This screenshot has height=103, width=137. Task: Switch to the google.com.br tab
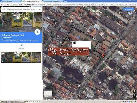(x=53, y=1)
